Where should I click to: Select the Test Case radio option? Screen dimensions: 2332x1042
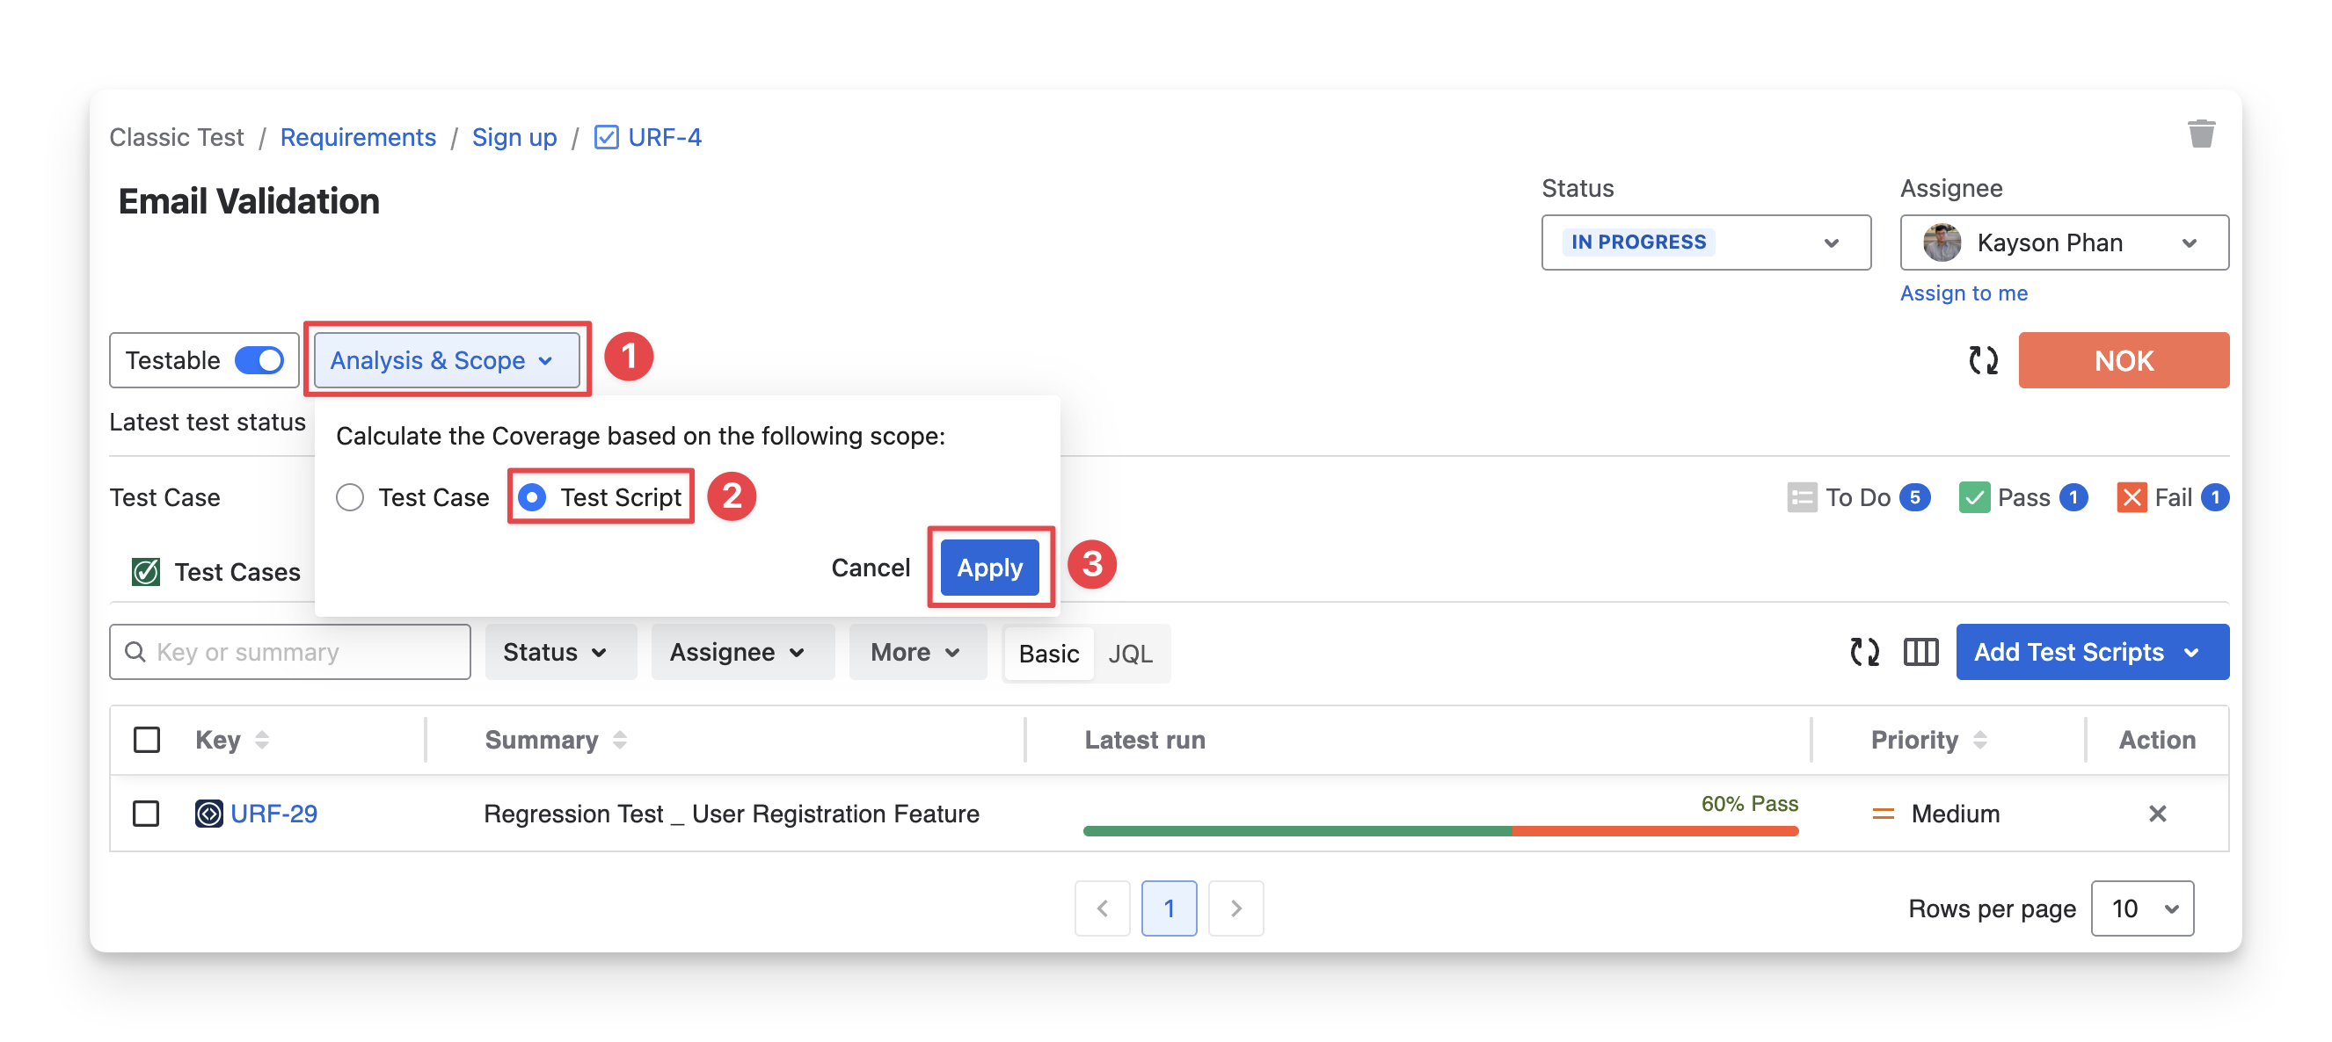coord(350,497)
